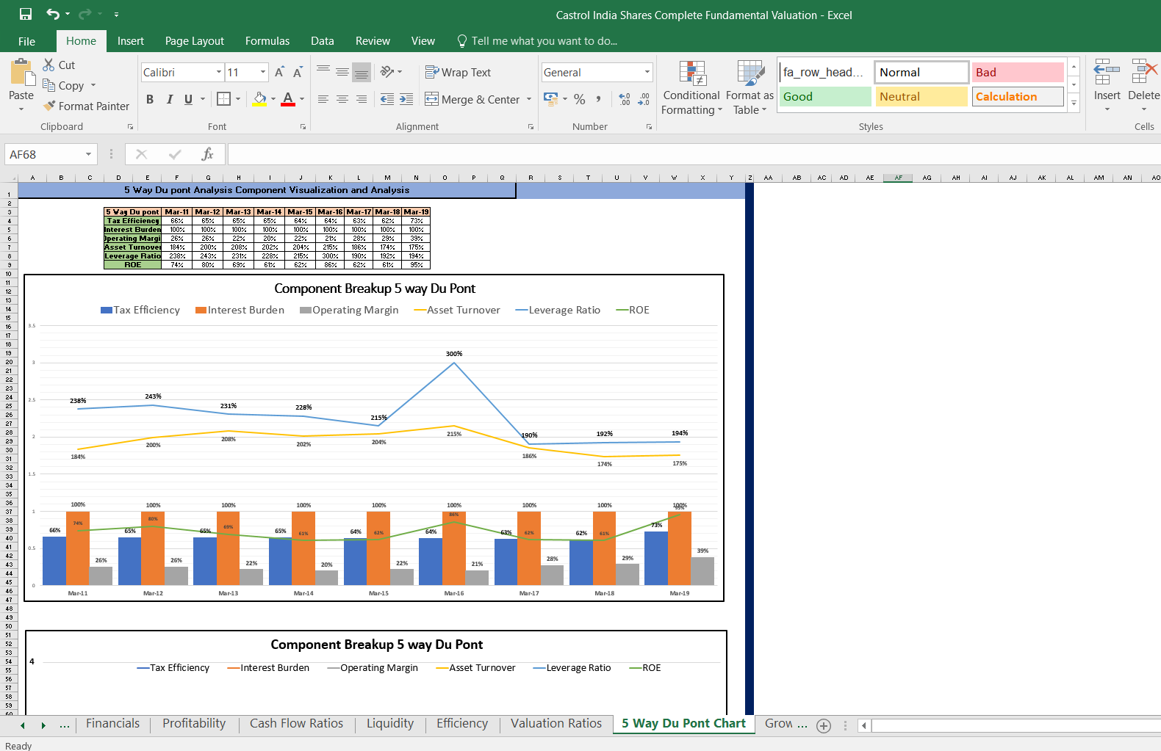Click inside the formula bar

coord(694,154)
